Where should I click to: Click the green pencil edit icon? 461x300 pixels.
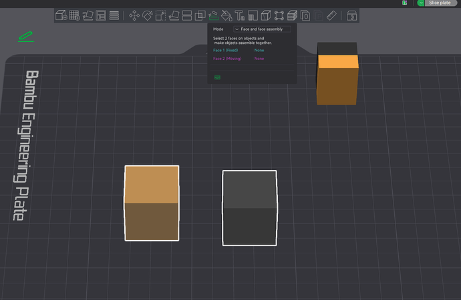(26, 37)
